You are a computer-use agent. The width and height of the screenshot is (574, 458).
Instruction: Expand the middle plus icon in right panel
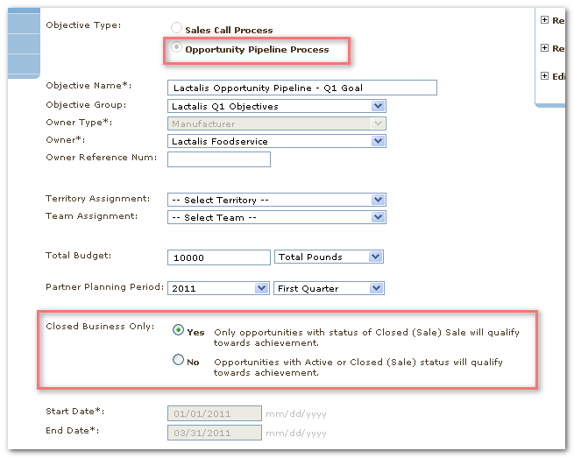coord(545,48)
